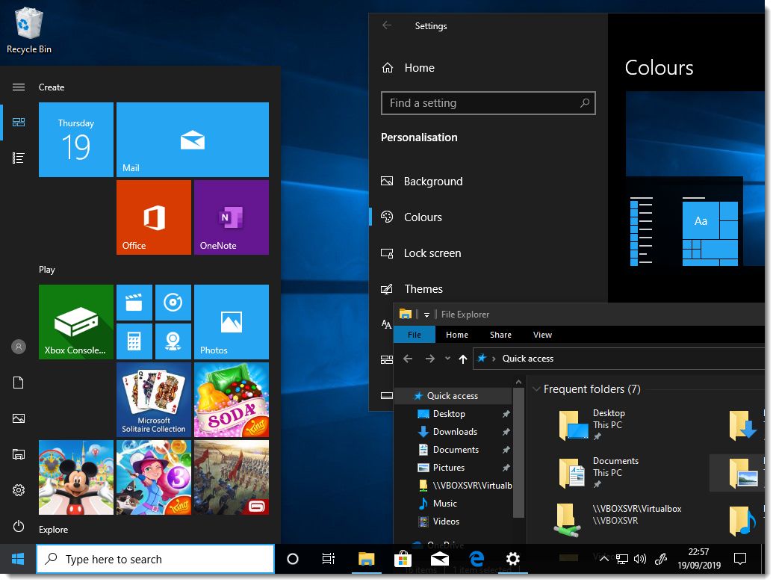This screenshot has width=776, height=585.
Task: Select the Background icon in Personalisation settings
Action: pos(387,181)
